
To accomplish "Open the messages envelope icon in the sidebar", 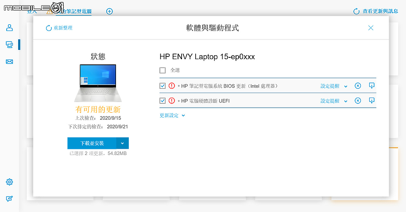I will point(9,62).
